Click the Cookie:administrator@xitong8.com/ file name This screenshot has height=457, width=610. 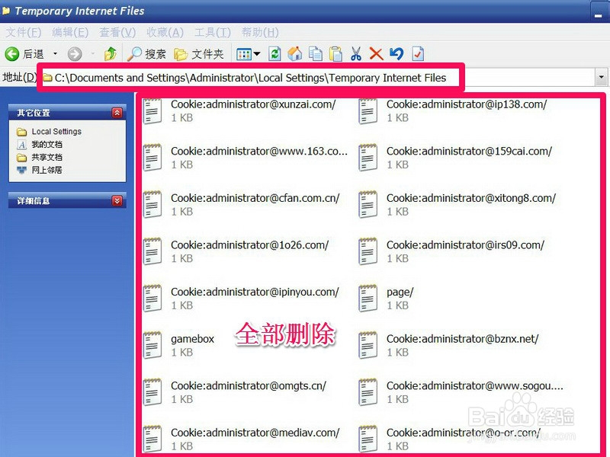(x=471, y=198)
